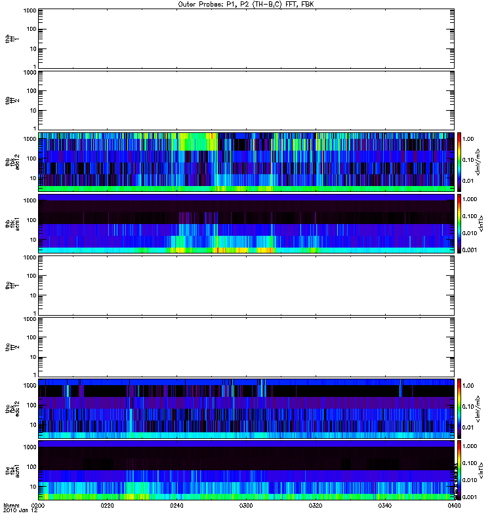Click the 10 y-tick of thc fff 1 panel

[33, 296]
